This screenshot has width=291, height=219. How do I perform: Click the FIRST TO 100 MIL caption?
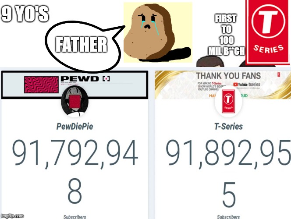226,35
